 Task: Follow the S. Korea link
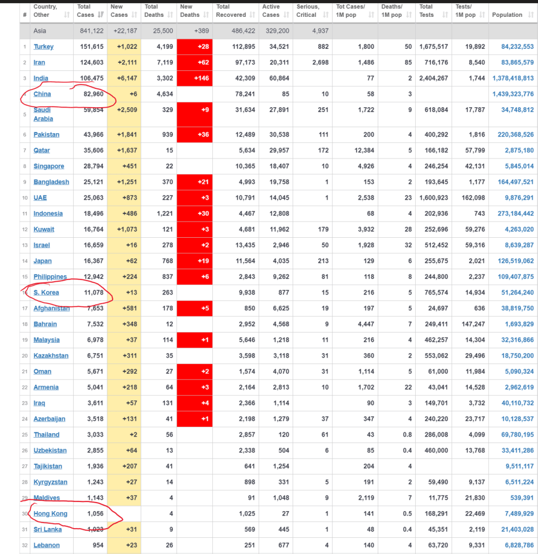point(46,292)
